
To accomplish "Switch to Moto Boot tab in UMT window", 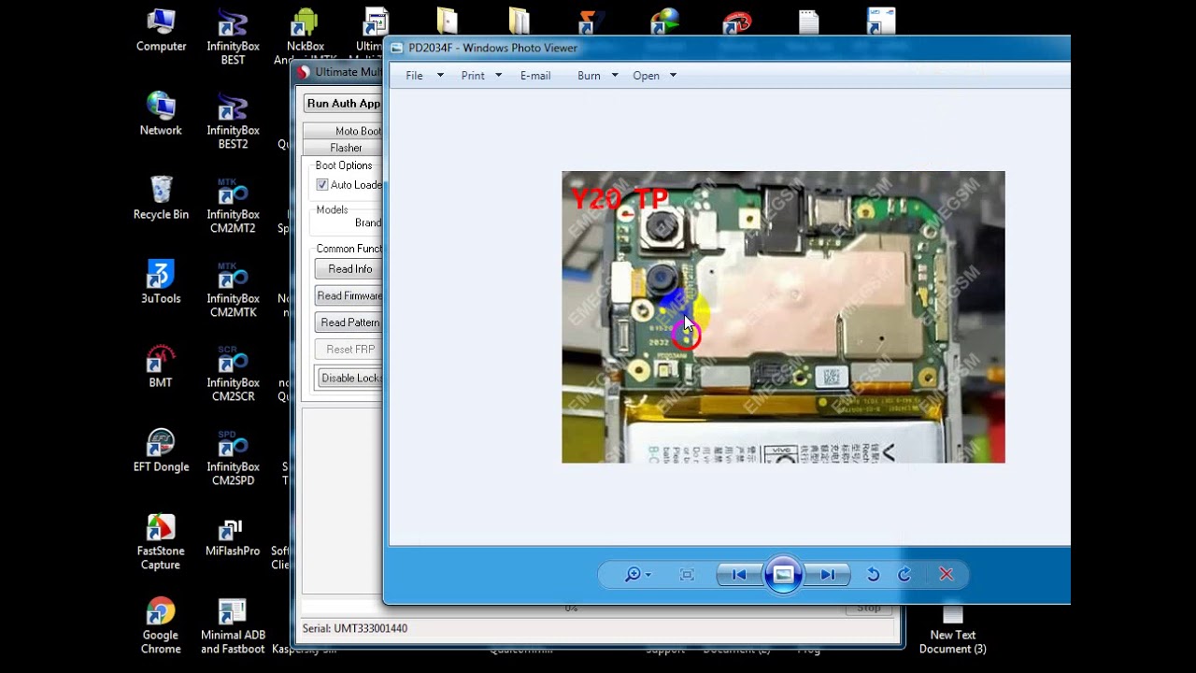I will (x=343, y=131).
